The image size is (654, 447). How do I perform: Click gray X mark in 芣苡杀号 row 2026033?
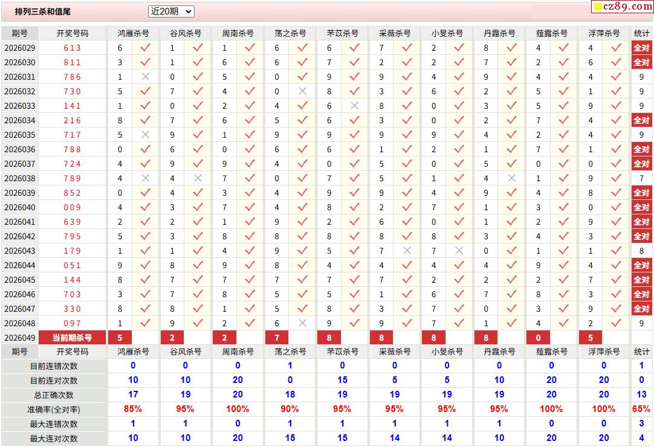[355, 106]
